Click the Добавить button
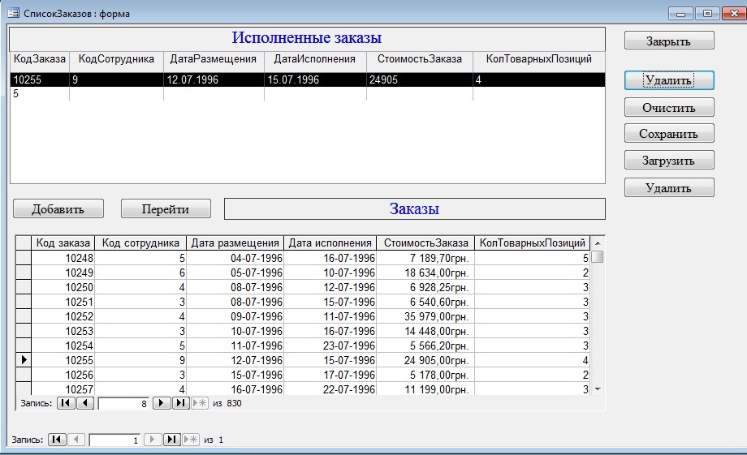 (58, 209)
